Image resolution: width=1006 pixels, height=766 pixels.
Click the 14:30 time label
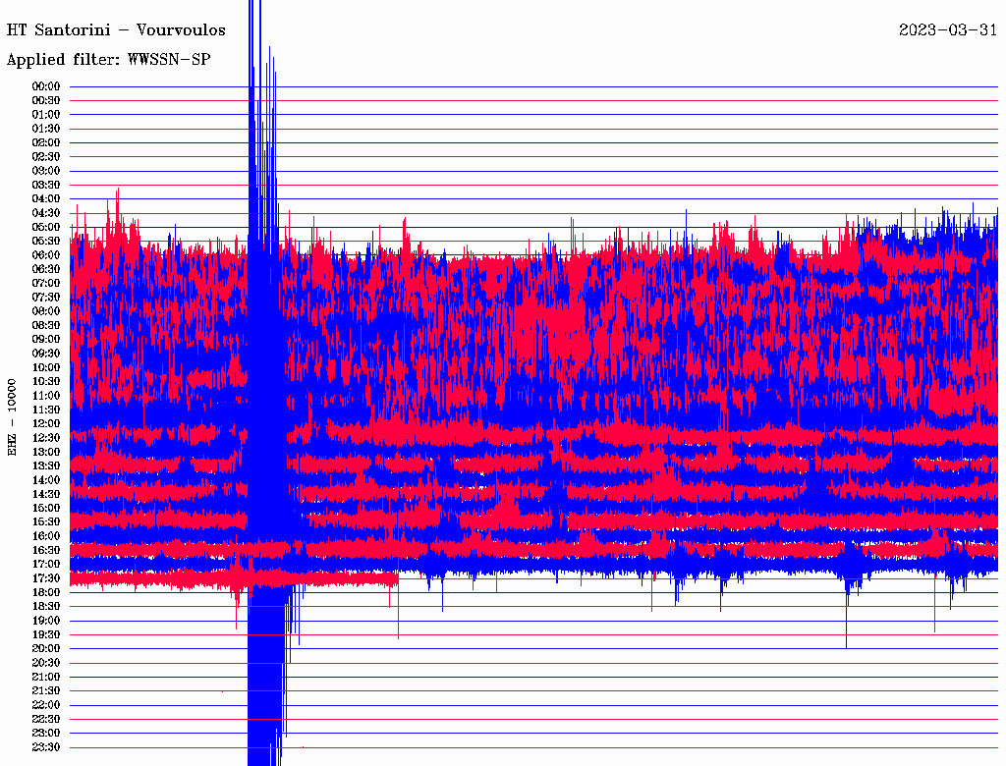(46, 494)
